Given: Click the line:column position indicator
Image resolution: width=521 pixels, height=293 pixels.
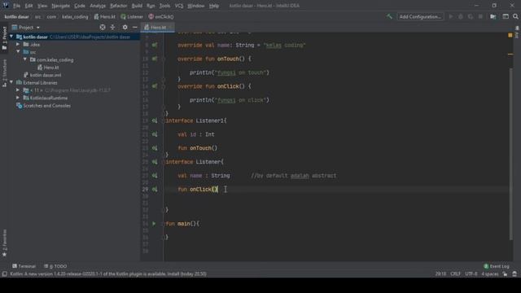Looking at the screenshot, I should pyautogui.click(x=440, y=274).
